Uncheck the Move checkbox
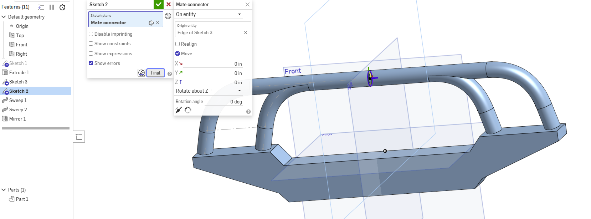 [x=178, y=54]
